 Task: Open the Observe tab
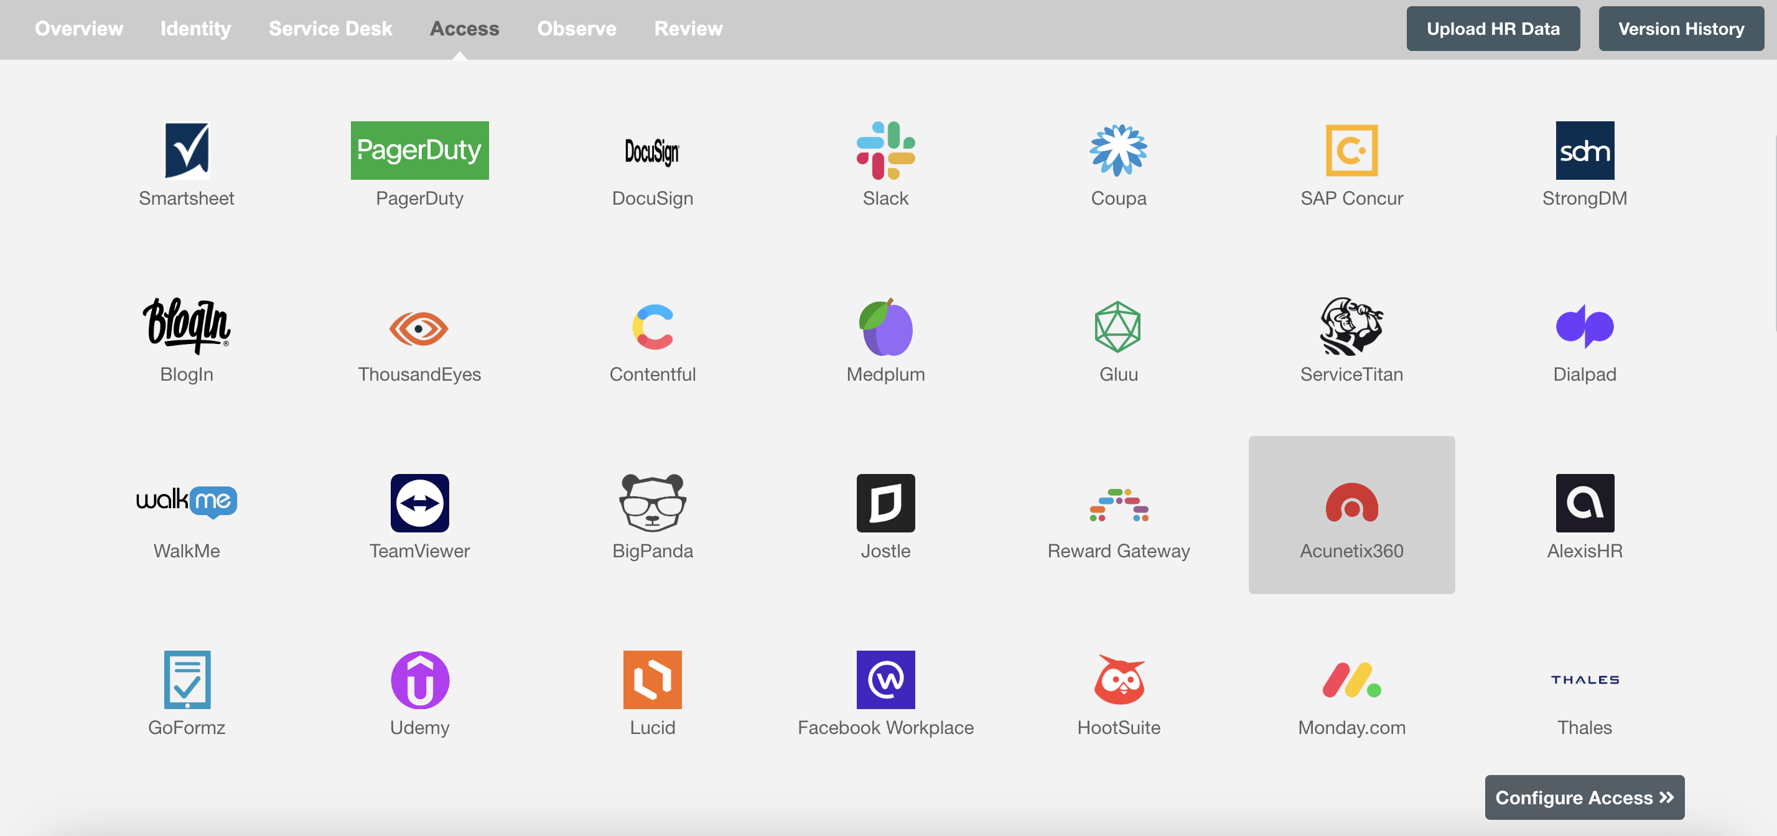point(577,28)
